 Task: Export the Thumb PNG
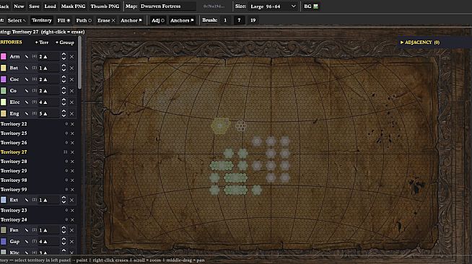click(x=105, y=6)
